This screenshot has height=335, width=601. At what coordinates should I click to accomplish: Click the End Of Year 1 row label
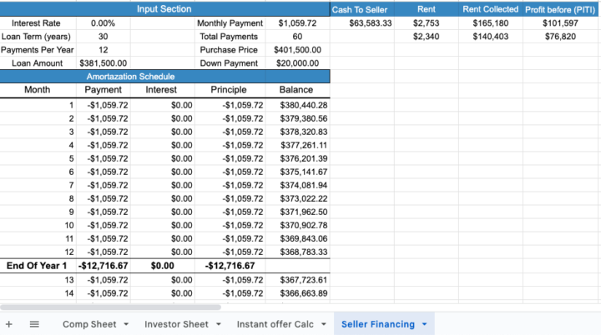click(37, 266)
